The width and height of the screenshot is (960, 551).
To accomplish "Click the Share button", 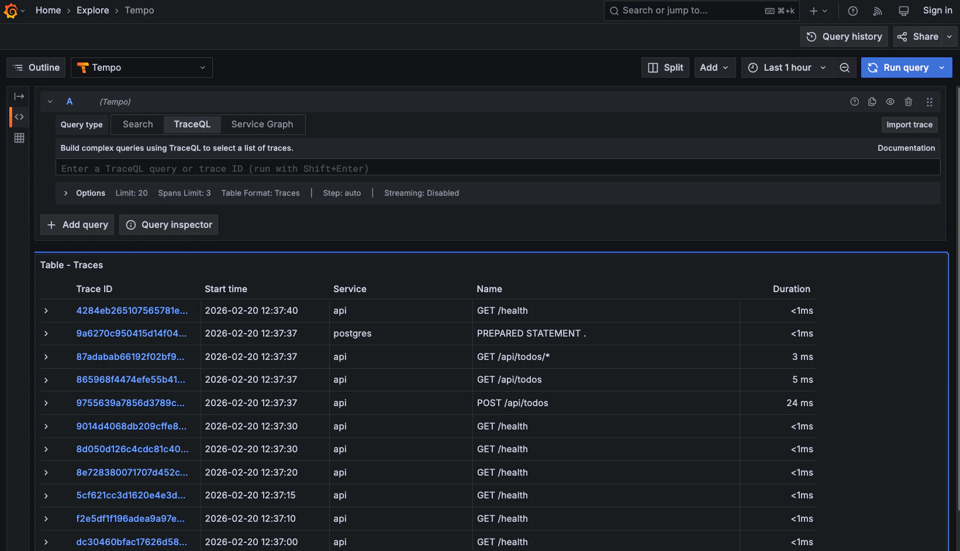I will [918, 37].
